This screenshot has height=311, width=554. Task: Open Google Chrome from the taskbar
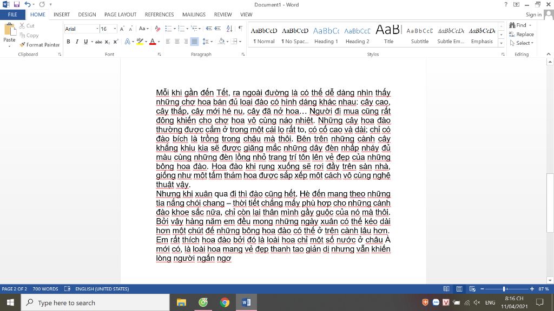pos(225,302)
